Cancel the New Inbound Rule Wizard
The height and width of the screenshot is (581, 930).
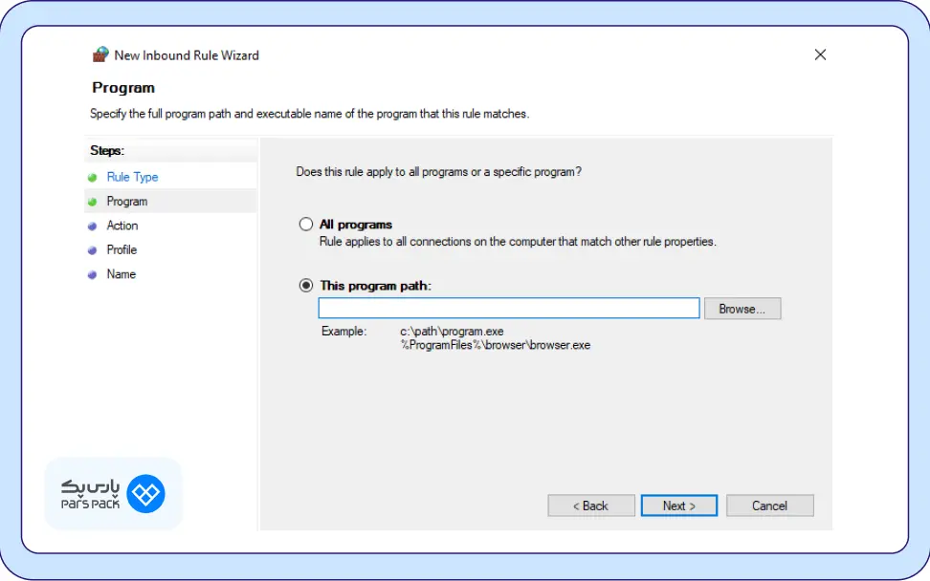[769, 506]
